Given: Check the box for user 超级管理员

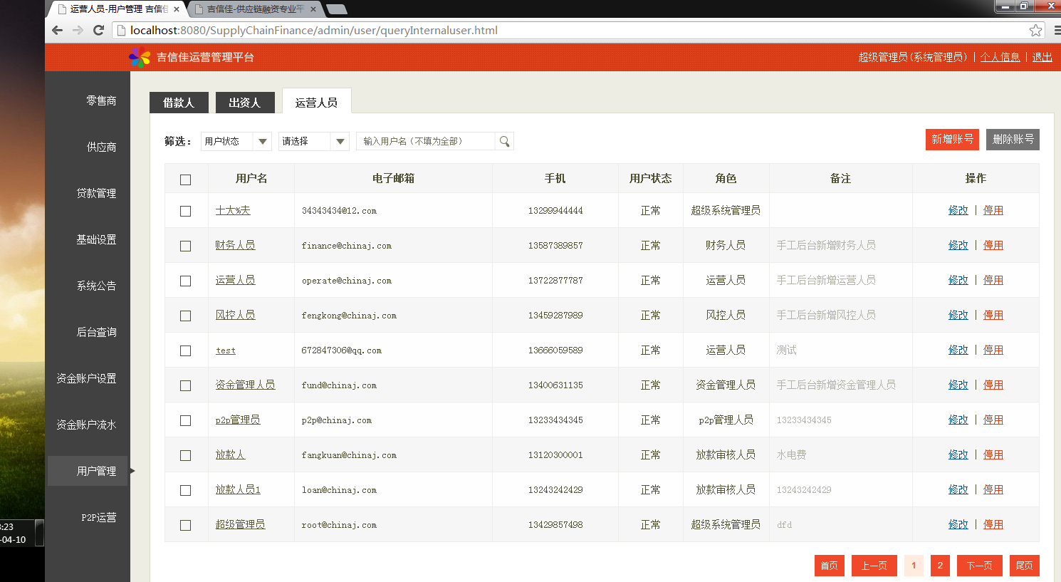Looking at the screenshot, I should (x=186, y=525).
